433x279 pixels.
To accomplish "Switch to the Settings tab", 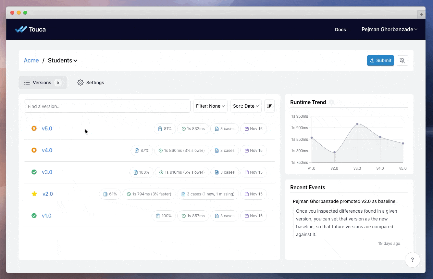I will (91, 83).
